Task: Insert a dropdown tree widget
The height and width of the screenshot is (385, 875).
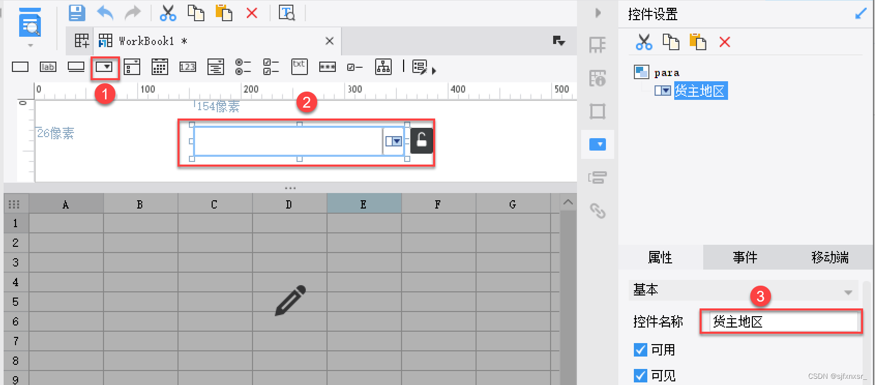Action: [x=216, y=67]
